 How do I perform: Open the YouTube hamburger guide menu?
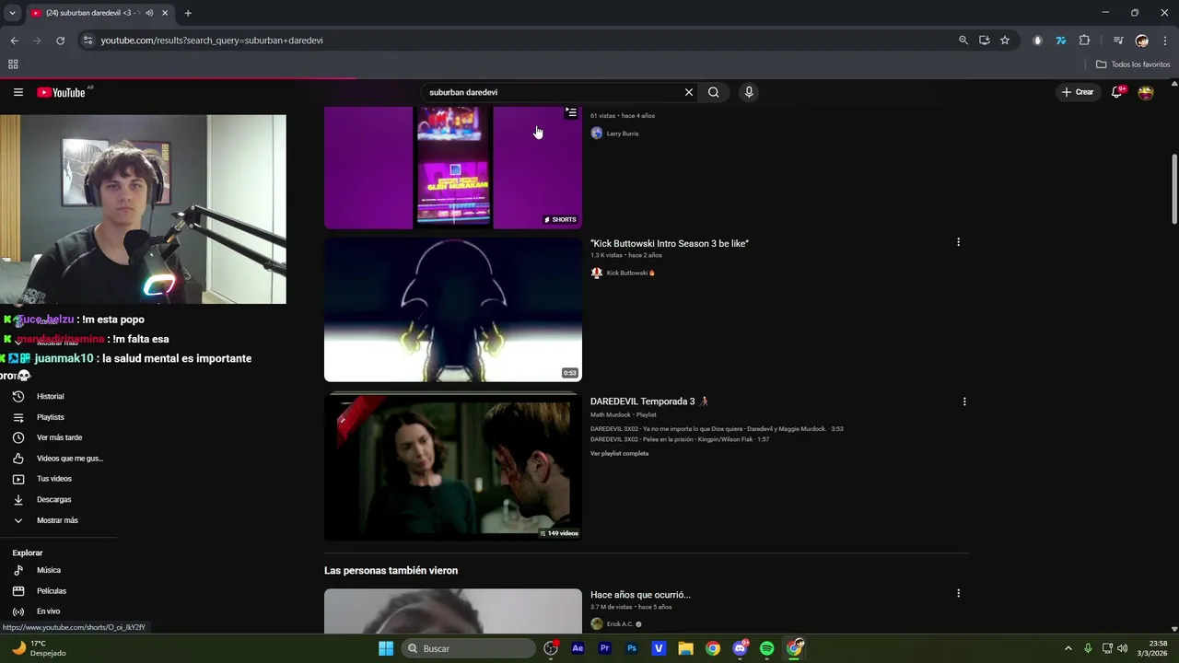tap(18, 92)
